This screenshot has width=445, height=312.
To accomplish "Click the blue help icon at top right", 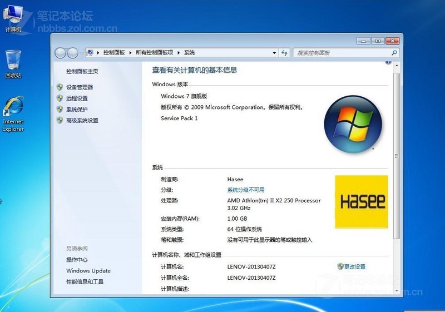I will 388,62.
